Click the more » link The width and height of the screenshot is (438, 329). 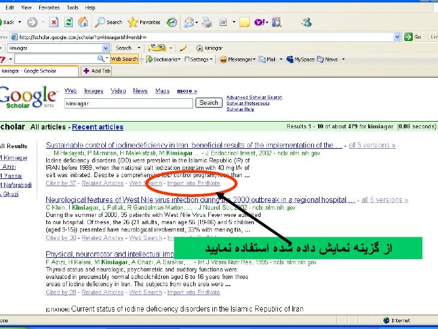(x=187, y=91)
